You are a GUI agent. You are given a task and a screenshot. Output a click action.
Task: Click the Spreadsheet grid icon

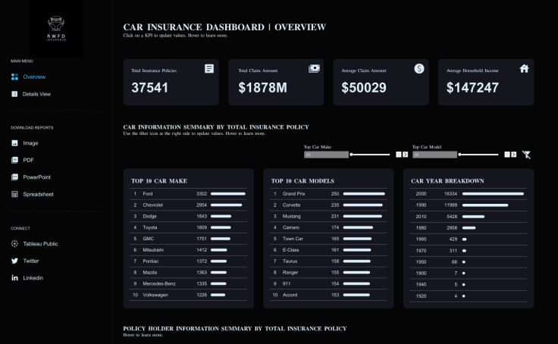(x=14, y=194)
